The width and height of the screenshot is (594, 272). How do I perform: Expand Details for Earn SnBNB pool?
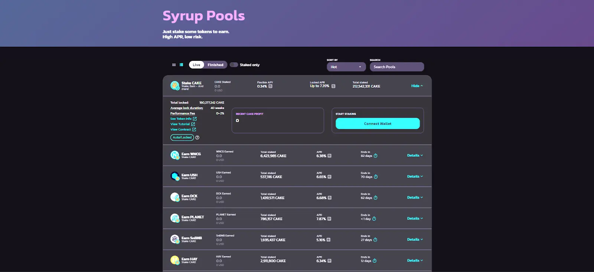415,239
